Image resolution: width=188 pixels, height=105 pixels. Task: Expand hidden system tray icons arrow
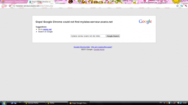coord(164,103)
